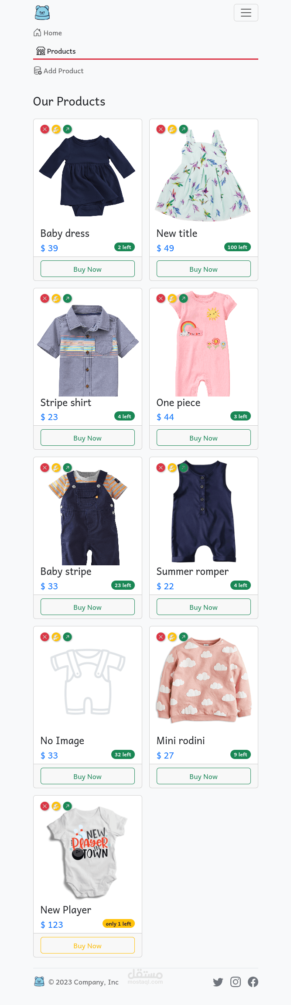Screen dimensions: 291x1005
Task: Buy Now for Summer romper
Action: [204, 607]
